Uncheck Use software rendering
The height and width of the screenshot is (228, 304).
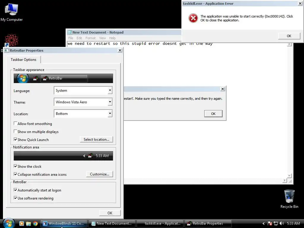pyautogui.click(x=15, y=198)
